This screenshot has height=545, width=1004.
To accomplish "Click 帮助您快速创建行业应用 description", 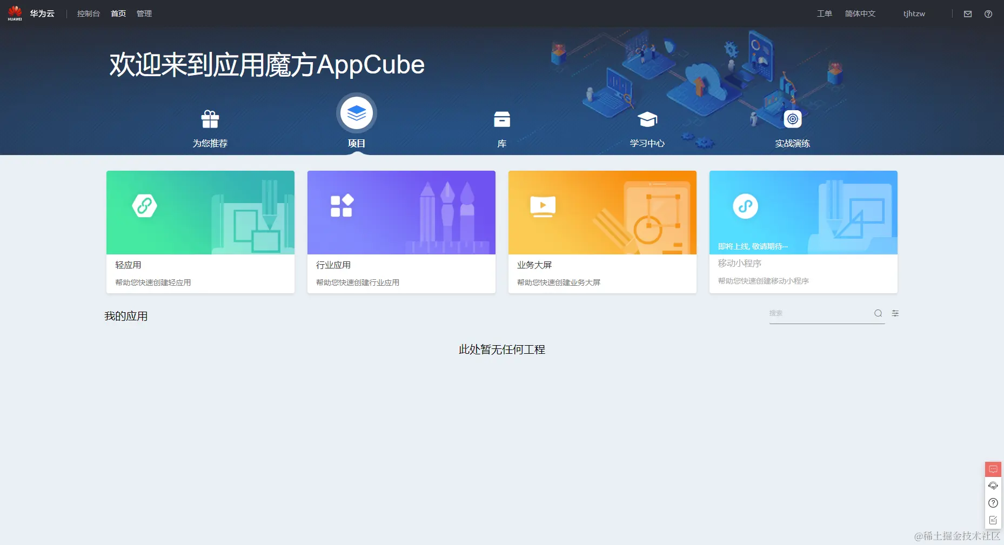I will coord(358,282).
